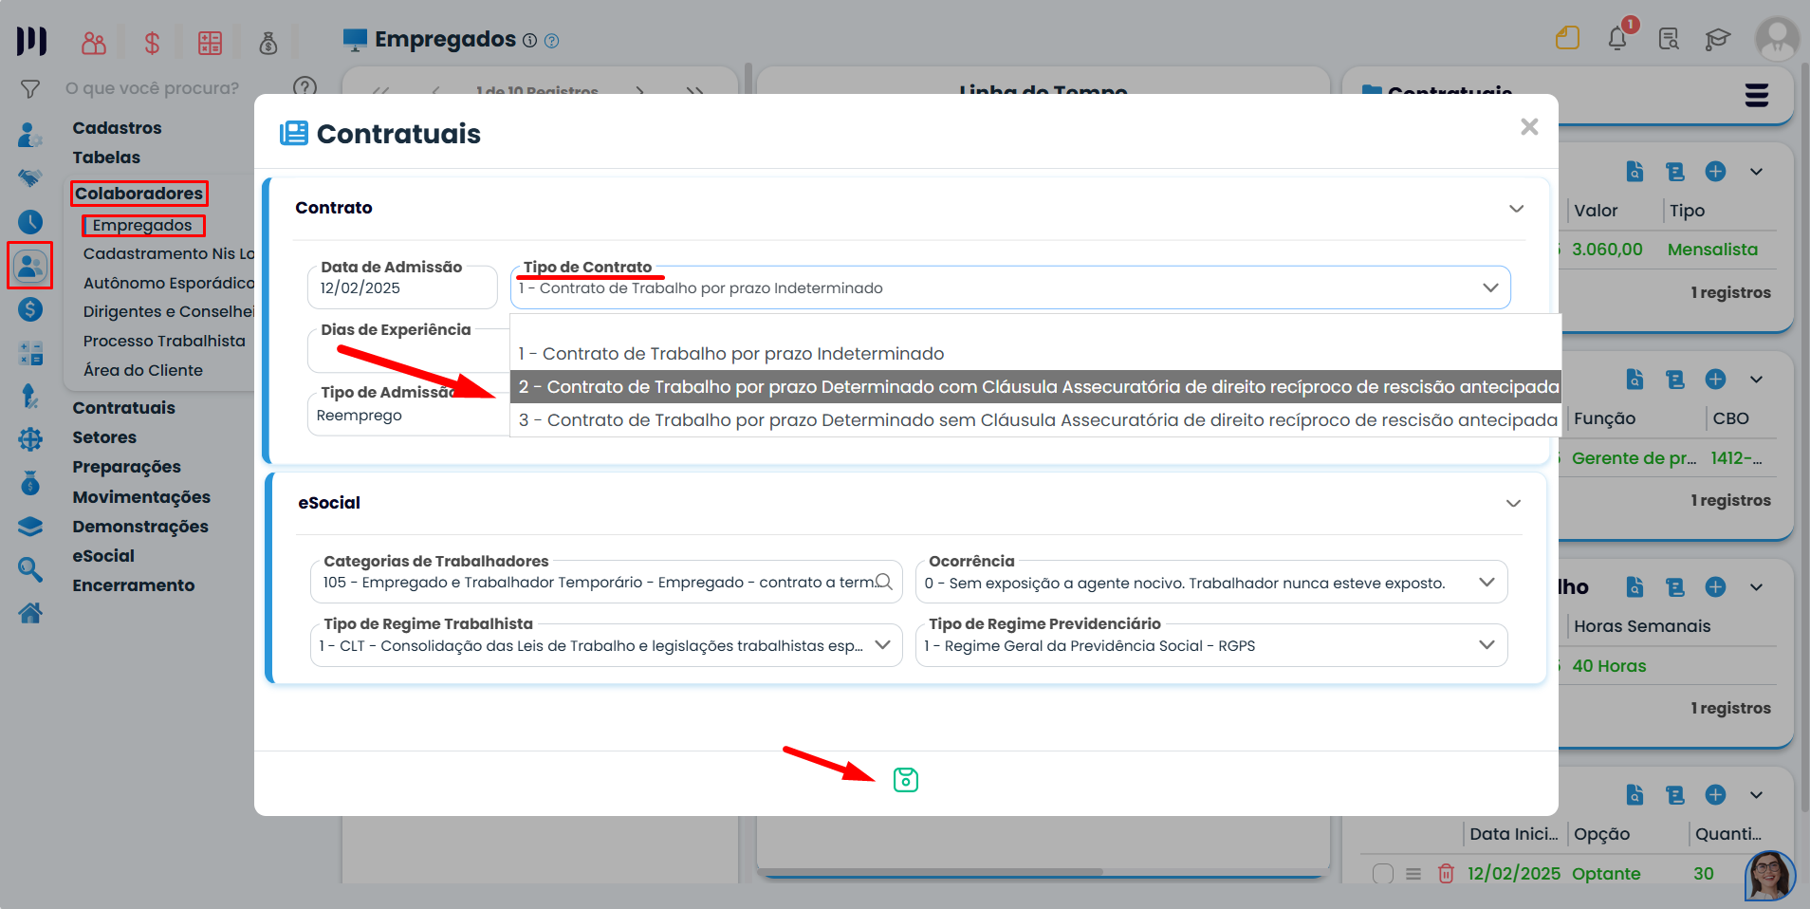Add a record in the Horas Semanais card
Image resolution: width=1810 pixels, height=909 pixels.
(x=1715, y=587)
